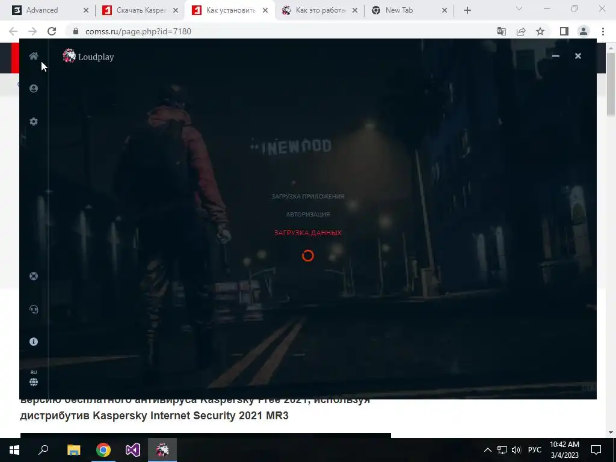
Task: Click the ЗАГРУЗКА ДАННЫХ text
Action: click(308, 233)
